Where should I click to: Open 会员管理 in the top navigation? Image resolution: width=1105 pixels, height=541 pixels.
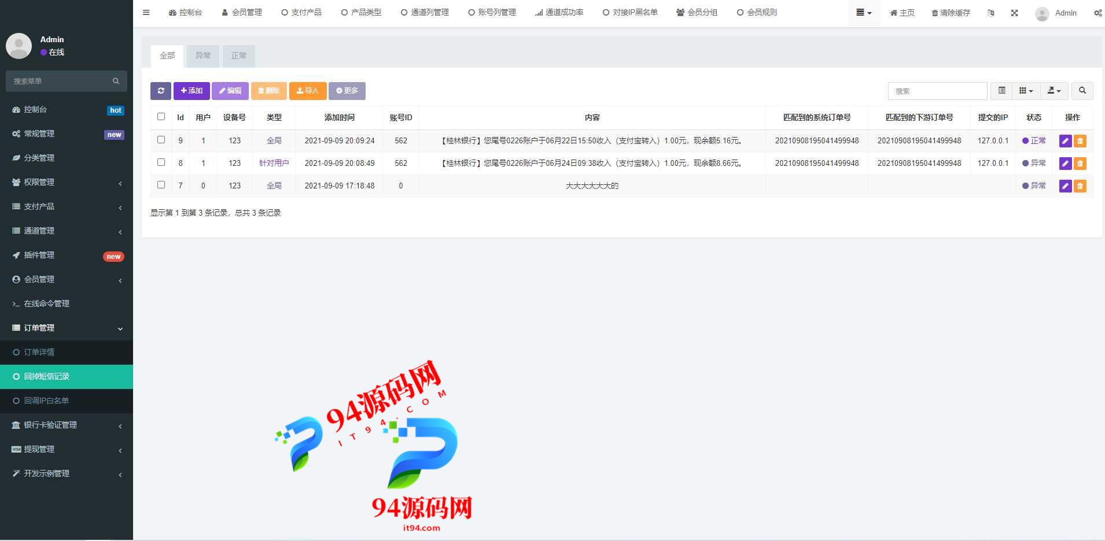[242, 12]
